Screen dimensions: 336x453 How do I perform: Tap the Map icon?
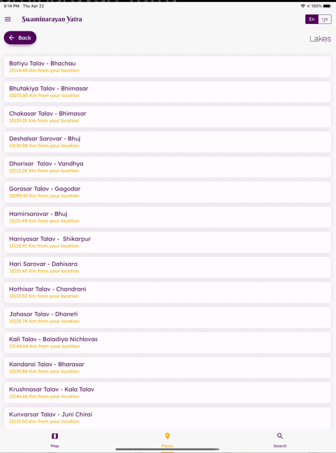[55, 436]
